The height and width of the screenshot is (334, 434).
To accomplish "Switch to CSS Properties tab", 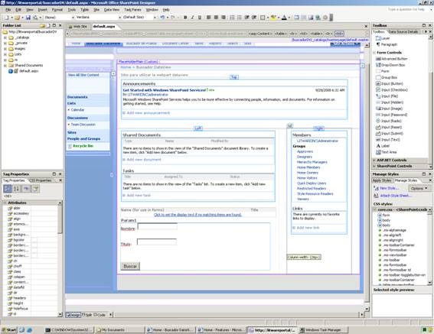I will (41, 180).
